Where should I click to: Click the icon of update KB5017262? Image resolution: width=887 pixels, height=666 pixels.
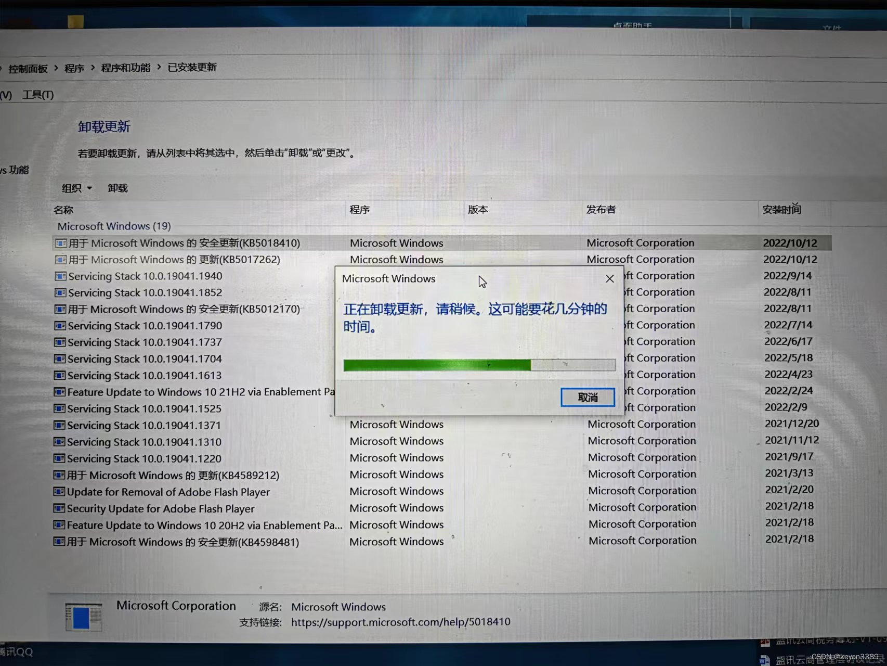click(61, 260)
